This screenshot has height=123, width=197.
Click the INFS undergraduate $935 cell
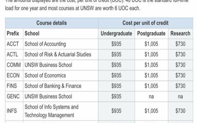click(116, 111)
